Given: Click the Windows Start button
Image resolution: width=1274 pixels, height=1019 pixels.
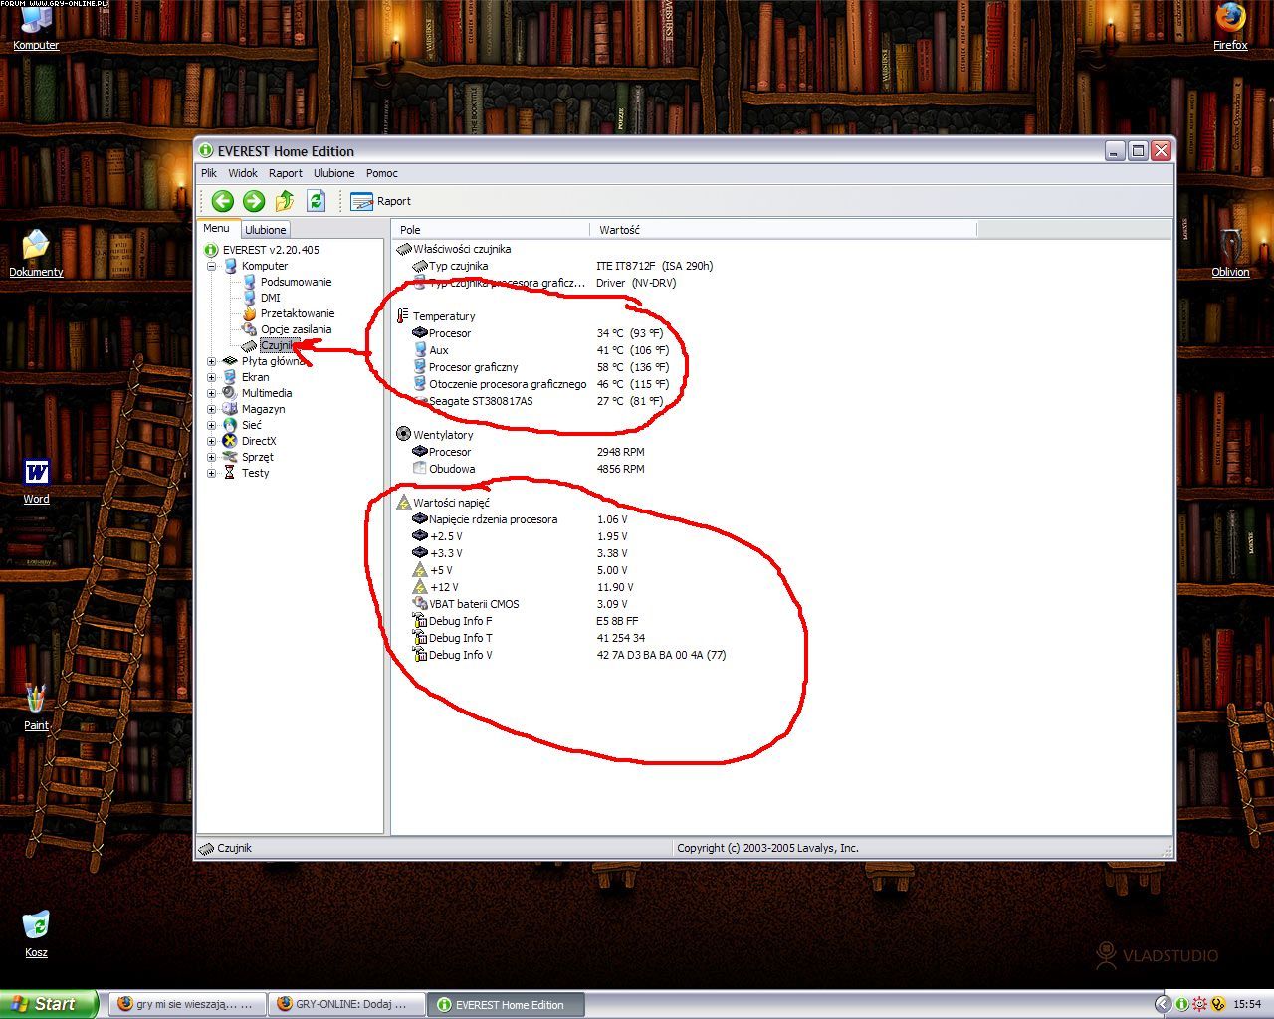Looking at the screenshot, I should (49, 1004).
